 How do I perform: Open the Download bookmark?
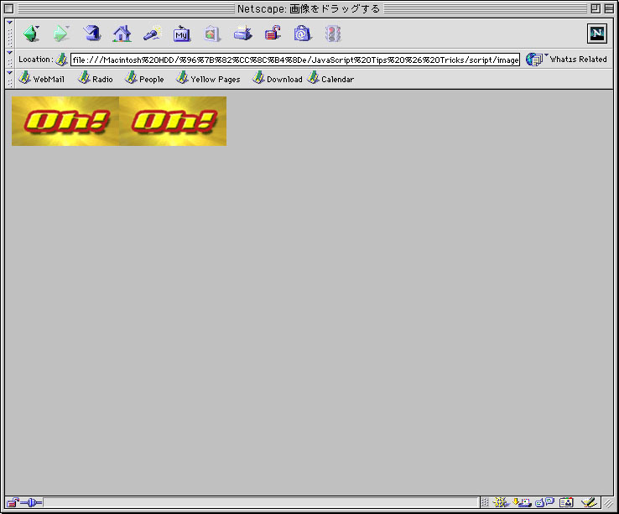[x=277, y=79]
